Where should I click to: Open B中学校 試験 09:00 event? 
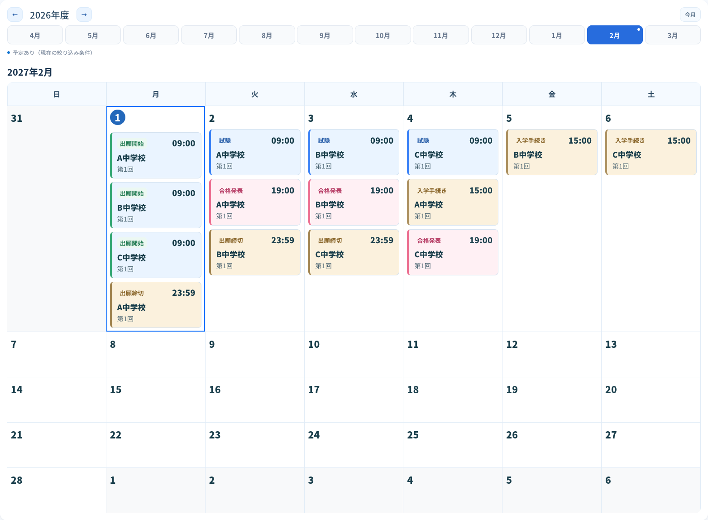pyautogui.click(x=354, y=152)
